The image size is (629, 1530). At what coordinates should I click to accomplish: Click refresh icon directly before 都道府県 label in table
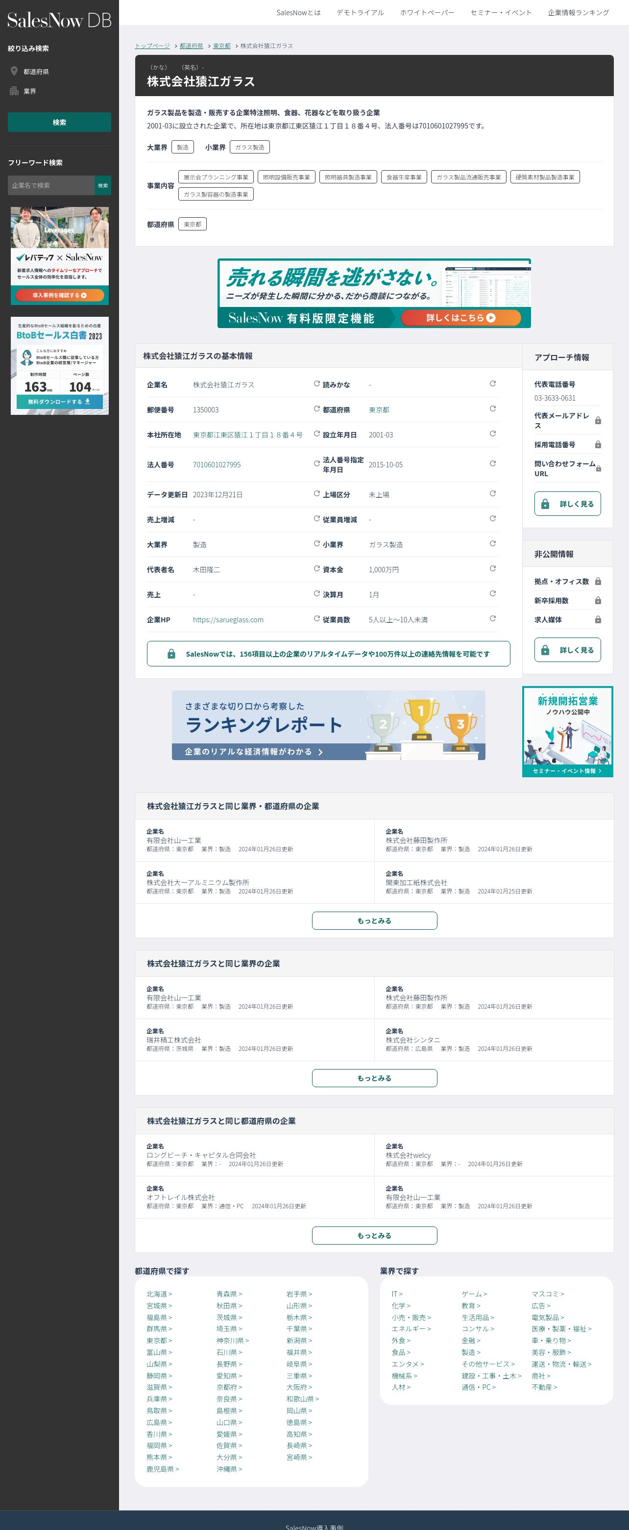pos(317,408)
